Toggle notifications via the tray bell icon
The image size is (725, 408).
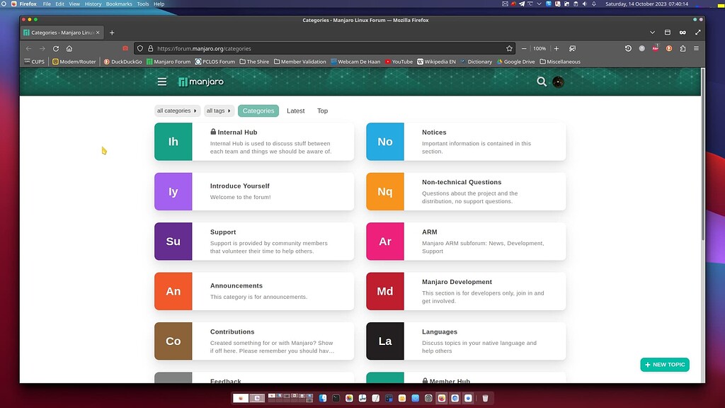pyautogui.click(x=593, y=4)
